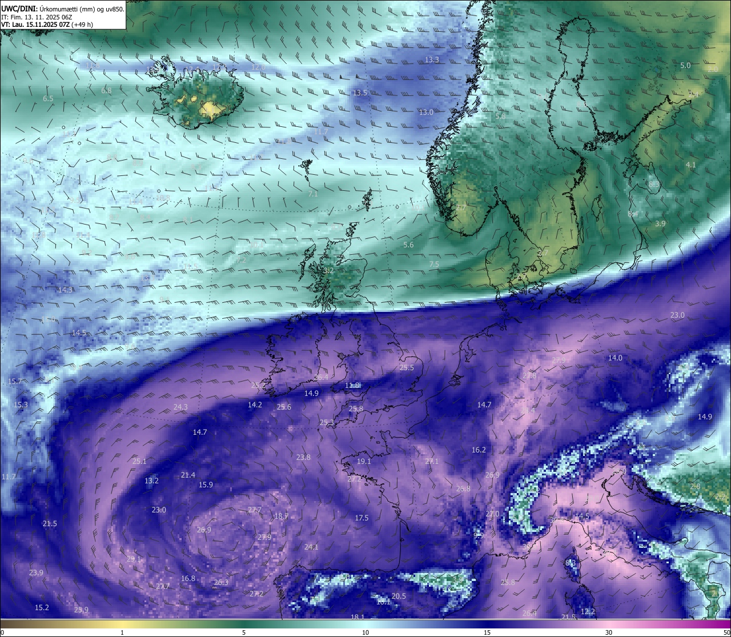Image resolution: width=731 pixels, height=637 pixels.
Task: Click the map value "13.3"
Action: pos(432,60)
